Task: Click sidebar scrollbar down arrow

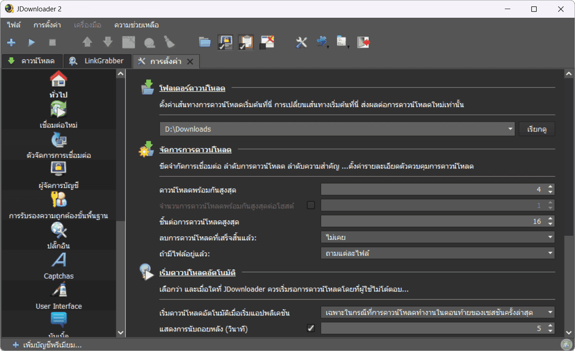Action: (121, 333)
